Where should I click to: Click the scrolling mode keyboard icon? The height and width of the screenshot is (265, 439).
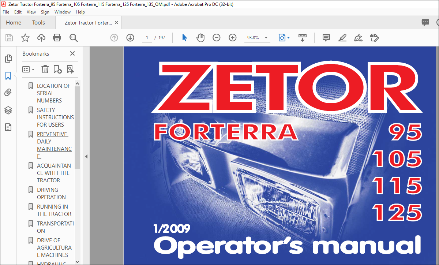point(303,38)
